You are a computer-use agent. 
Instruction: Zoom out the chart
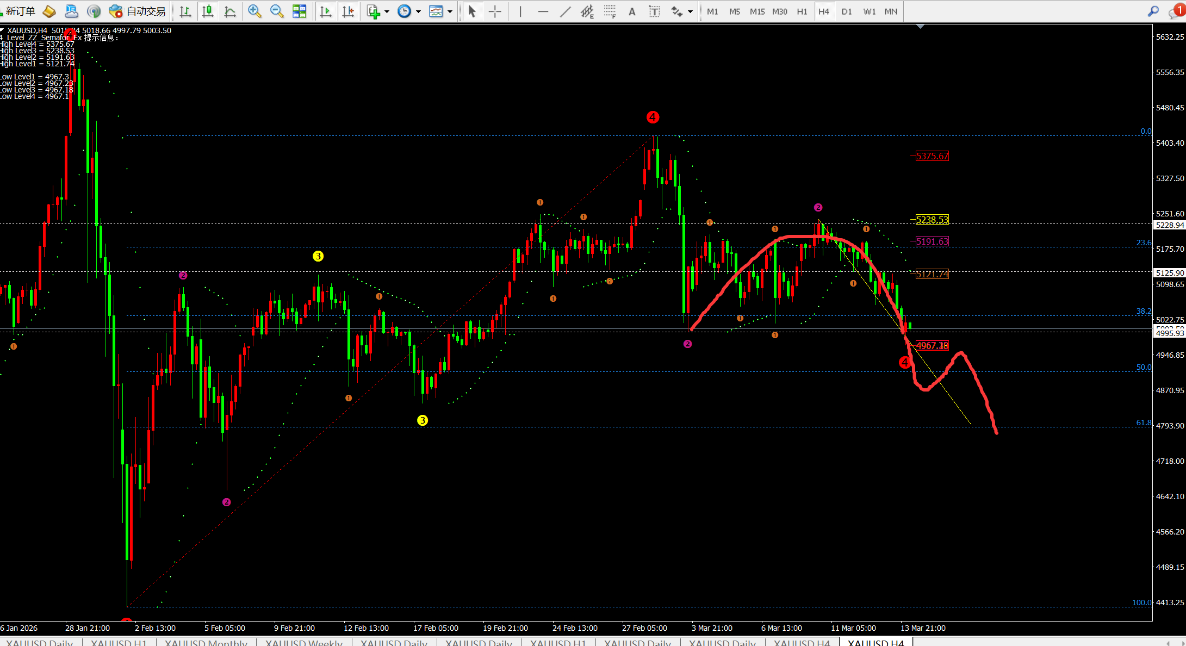click(277, 11)
